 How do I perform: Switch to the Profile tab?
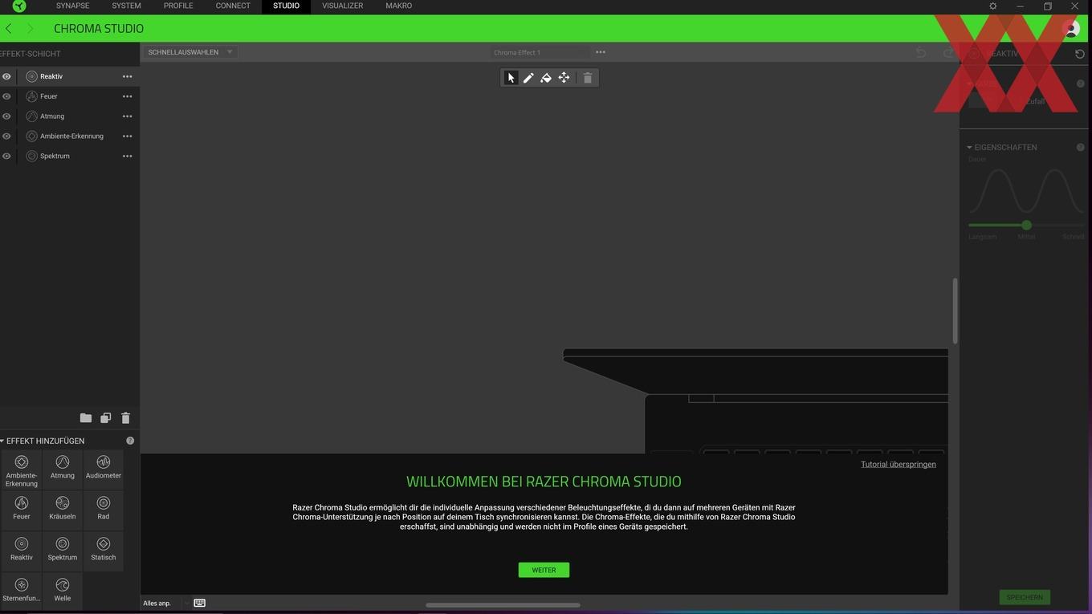pyautogui.click(x=178, y=6)
